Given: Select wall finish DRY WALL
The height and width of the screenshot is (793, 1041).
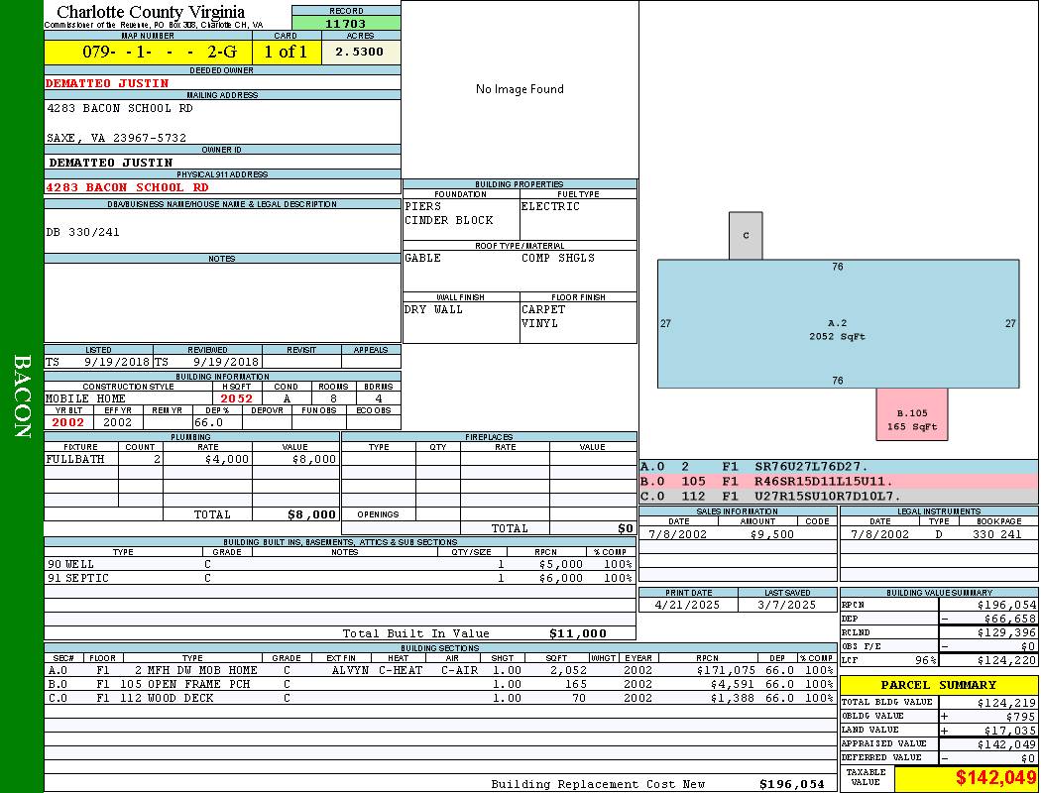Looking at the screenshot, I should pos(433,309).
